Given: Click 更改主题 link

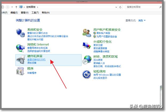Looking at the screenshot, I should coord(98,45).
